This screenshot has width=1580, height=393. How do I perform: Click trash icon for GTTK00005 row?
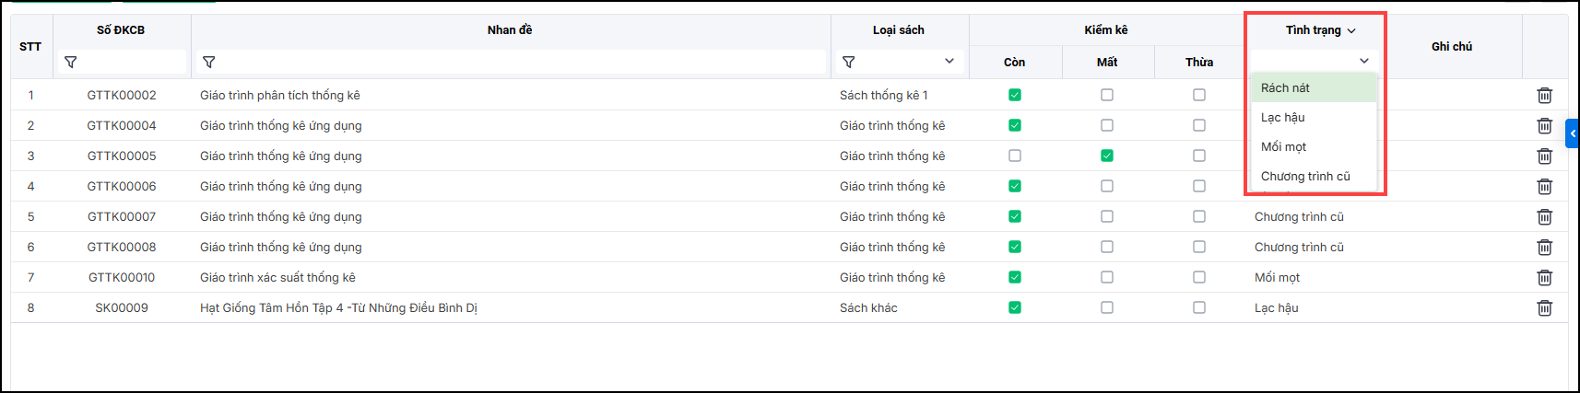[x=1544, y=156]
